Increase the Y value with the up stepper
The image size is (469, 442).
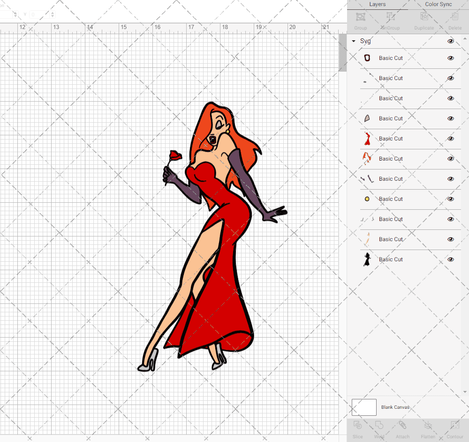(53, 13)
